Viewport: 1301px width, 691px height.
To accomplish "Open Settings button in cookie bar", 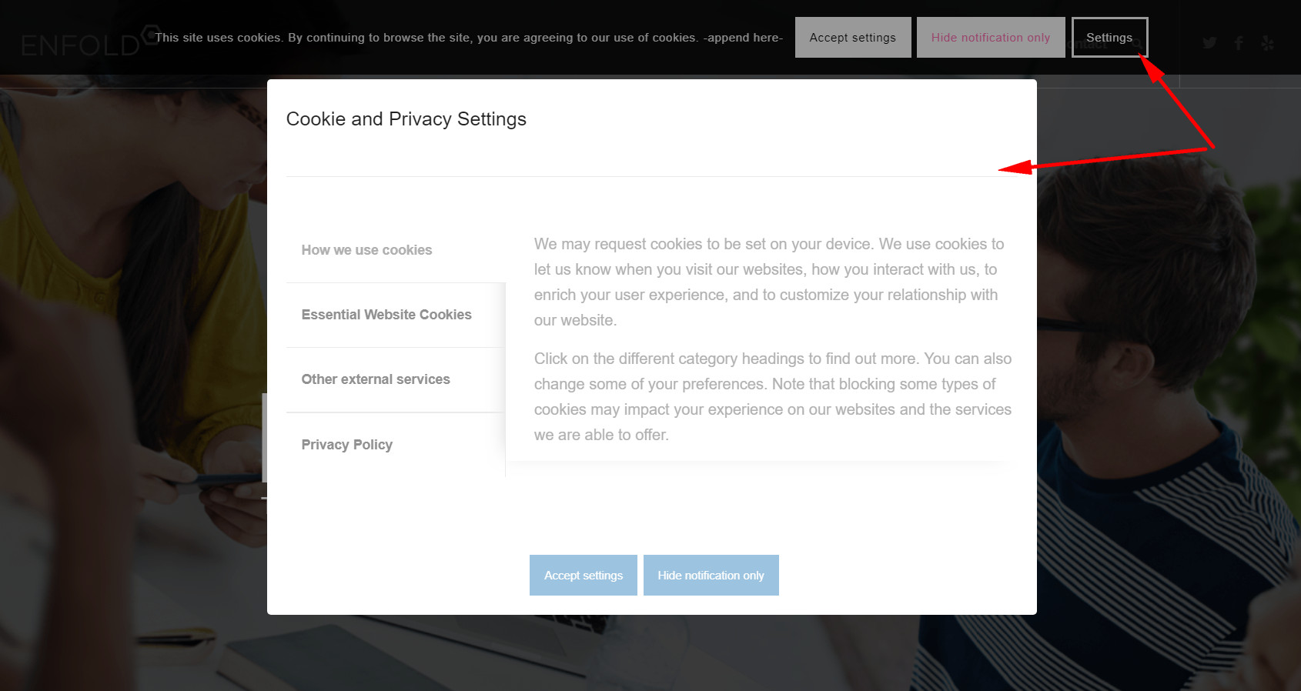I will tap(1109, 38).
